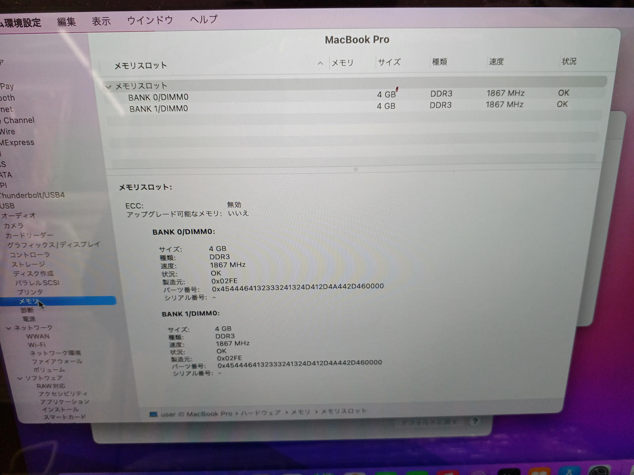Click the help question mark button
The image size is (634, 475).
(x=475, y=422)
